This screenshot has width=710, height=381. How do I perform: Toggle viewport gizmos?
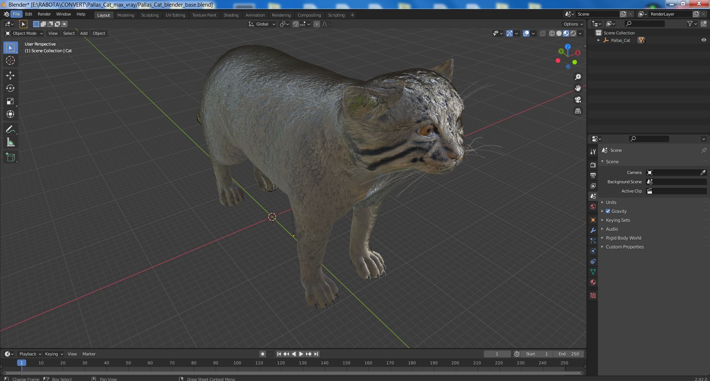click(x=509, y=33)
